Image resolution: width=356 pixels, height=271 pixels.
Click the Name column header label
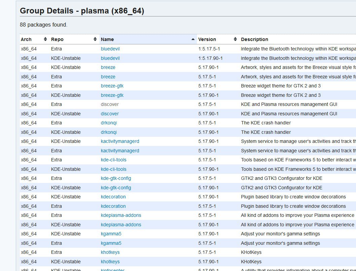pyautogui.click(x=107, y=39)
